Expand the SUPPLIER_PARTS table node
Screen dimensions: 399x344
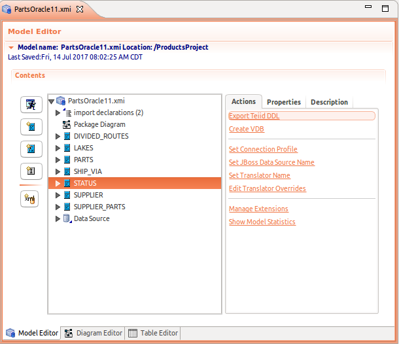click(58, 207)
